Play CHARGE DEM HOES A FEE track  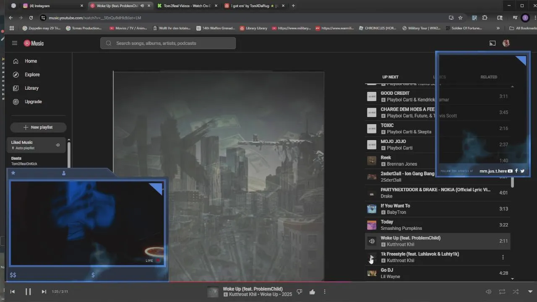pos(438,112)
